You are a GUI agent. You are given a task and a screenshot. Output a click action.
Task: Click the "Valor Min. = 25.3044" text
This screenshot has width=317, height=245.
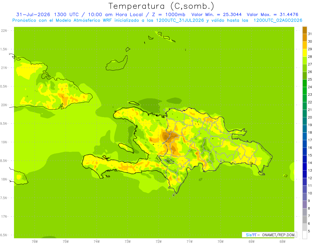pyautogui.click(x=216, y=15)
